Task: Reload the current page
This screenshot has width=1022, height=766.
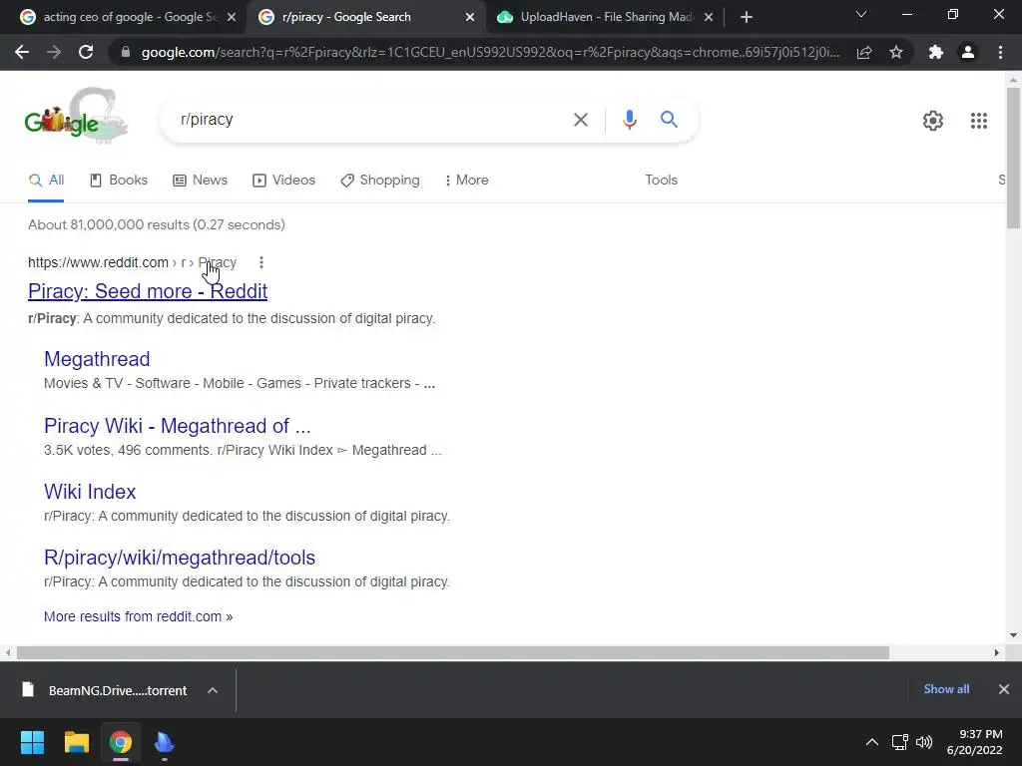Action: [x=86, y=52]
